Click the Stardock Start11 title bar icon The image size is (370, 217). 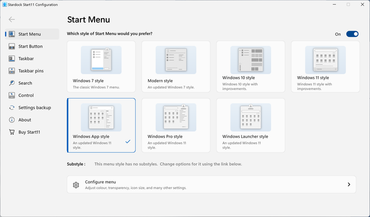pyautogui.click(x=4, y=4)
